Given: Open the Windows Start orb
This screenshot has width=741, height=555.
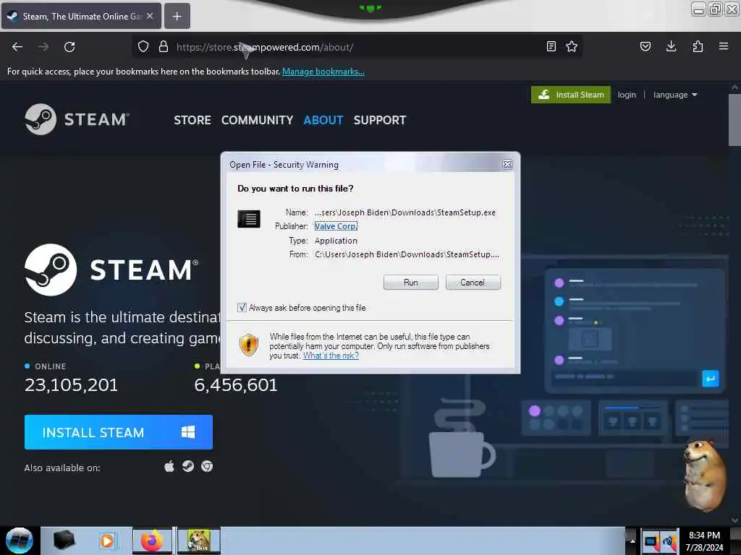Looking at the screenshot, I should pos(20,541).
